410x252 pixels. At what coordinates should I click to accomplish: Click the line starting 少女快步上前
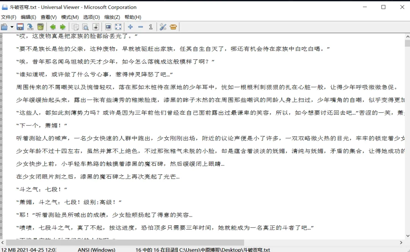pos(120,164)
